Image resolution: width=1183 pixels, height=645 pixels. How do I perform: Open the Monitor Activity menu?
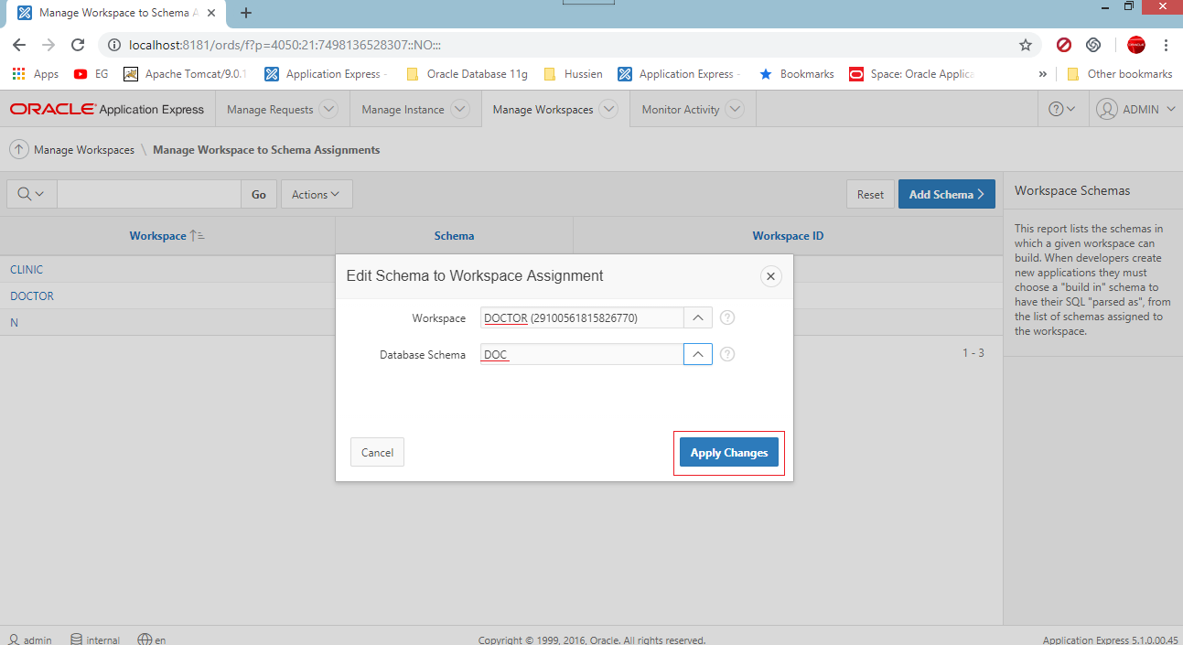point(683,108)
